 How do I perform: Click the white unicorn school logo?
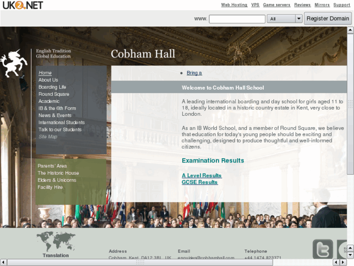tap(14, 63)
